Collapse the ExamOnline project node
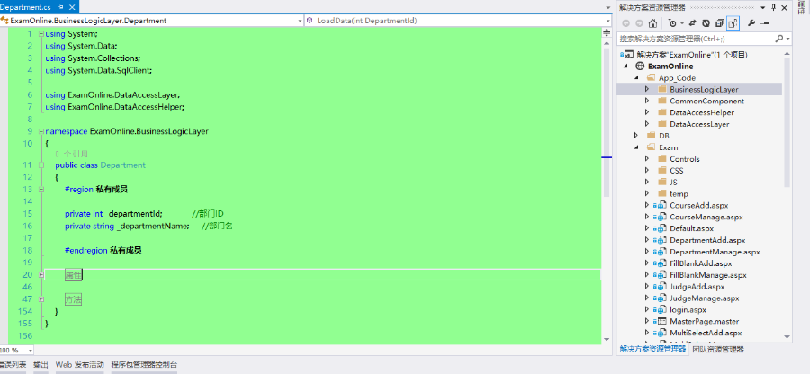Viewport: 810px width, 374px height. pos(625,66)
